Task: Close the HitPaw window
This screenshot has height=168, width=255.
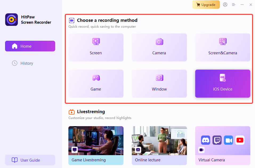Action: (251, 5)
